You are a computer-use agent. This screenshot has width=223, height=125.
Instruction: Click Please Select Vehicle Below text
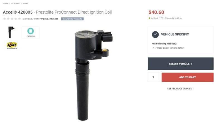coord(169,48)
